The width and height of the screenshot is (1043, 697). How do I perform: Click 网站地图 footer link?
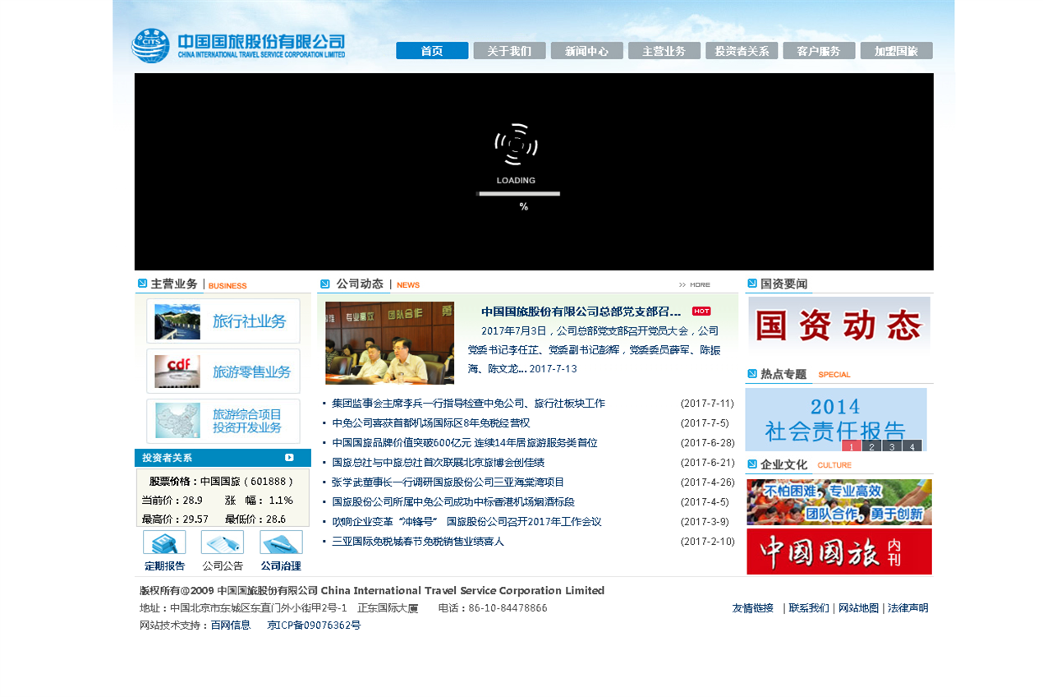point(858,608)
